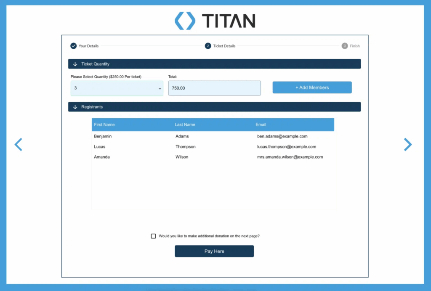Enable the additional donation checkbox
This screenshot has height=291, width=431.
coord(153,236)
